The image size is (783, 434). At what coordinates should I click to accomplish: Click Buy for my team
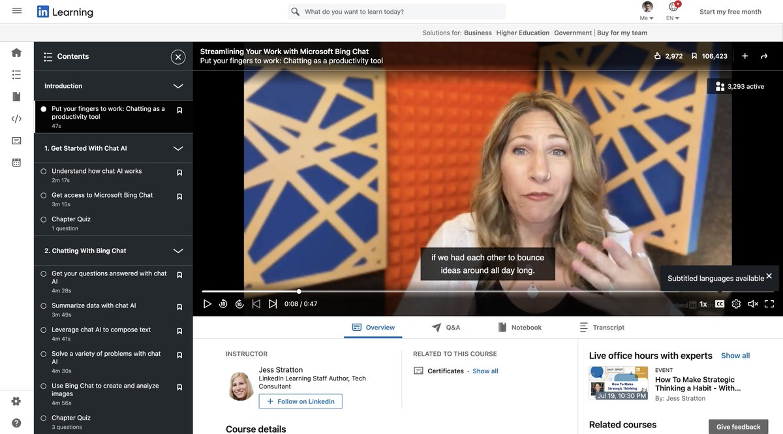pos(622,33)
